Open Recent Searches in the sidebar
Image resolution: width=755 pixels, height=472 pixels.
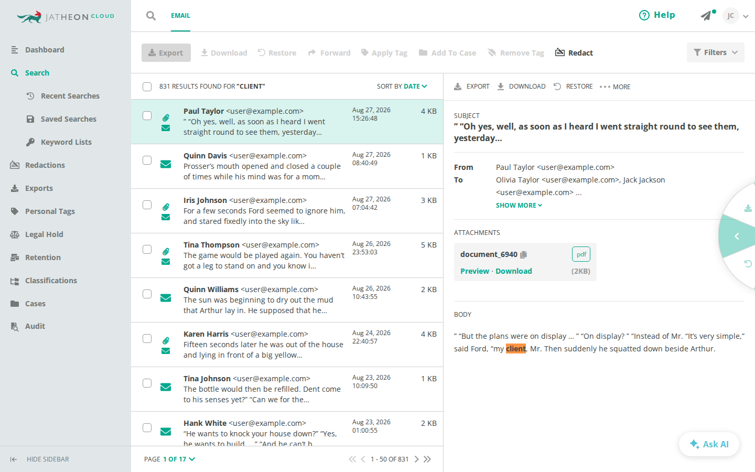(70, 96)
